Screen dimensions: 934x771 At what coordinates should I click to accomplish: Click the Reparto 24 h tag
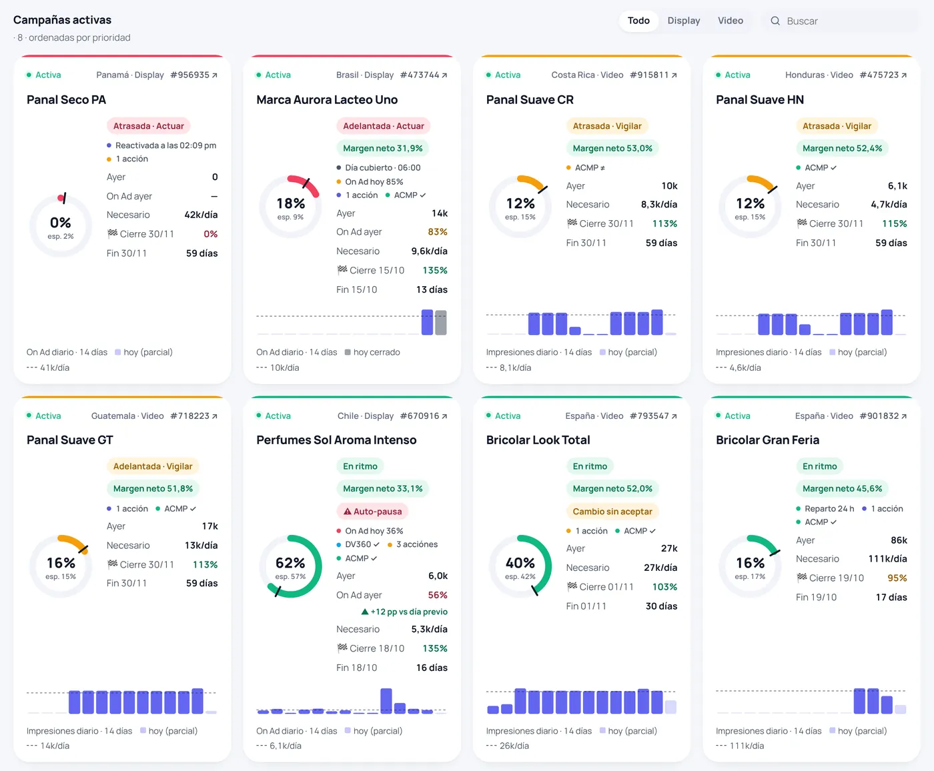click(x=825, y=509)
